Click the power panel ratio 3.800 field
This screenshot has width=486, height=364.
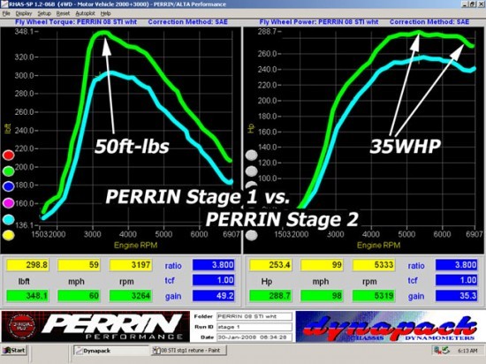tap(457, 265)
